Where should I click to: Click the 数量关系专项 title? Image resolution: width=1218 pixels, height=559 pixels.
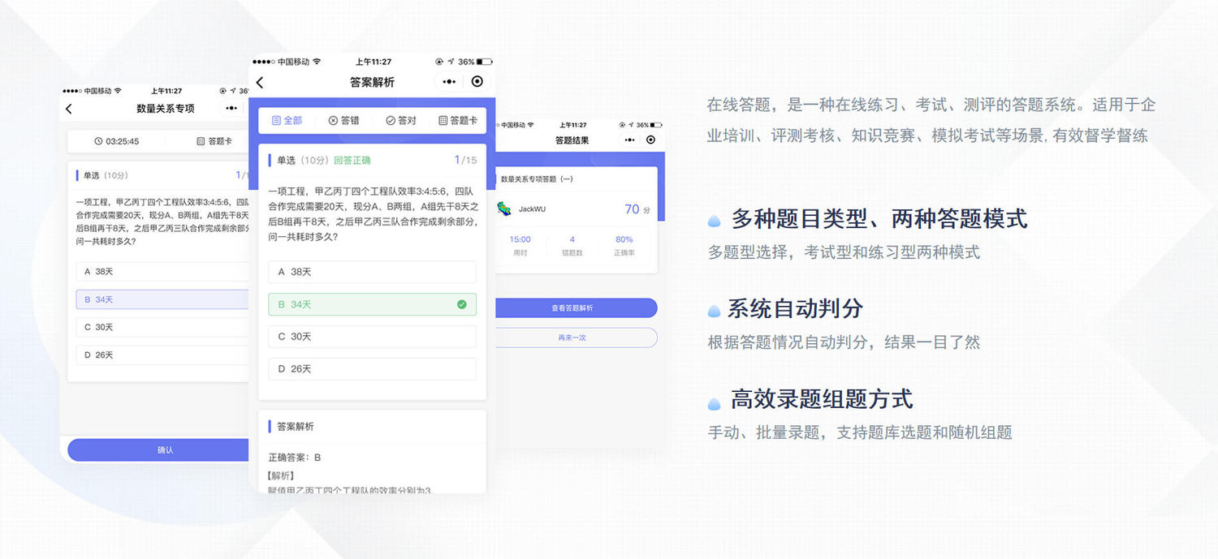[x=166, y=109]
